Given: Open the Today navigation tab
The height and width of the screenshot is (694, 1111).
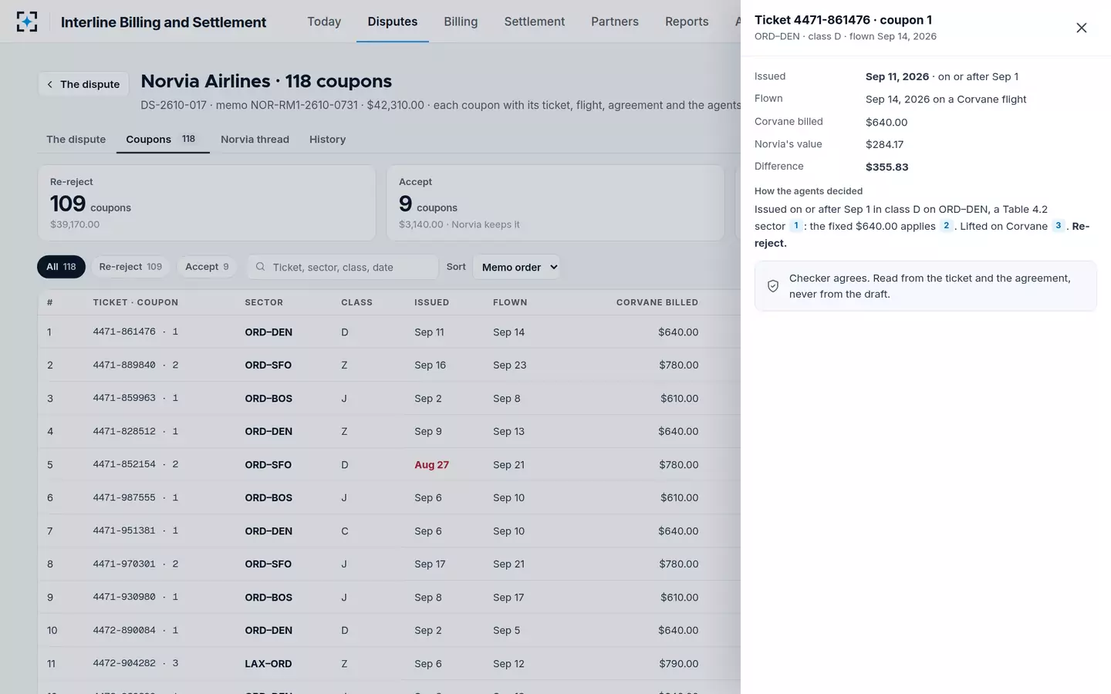Looking at the screenshot, I should [324, 22].
